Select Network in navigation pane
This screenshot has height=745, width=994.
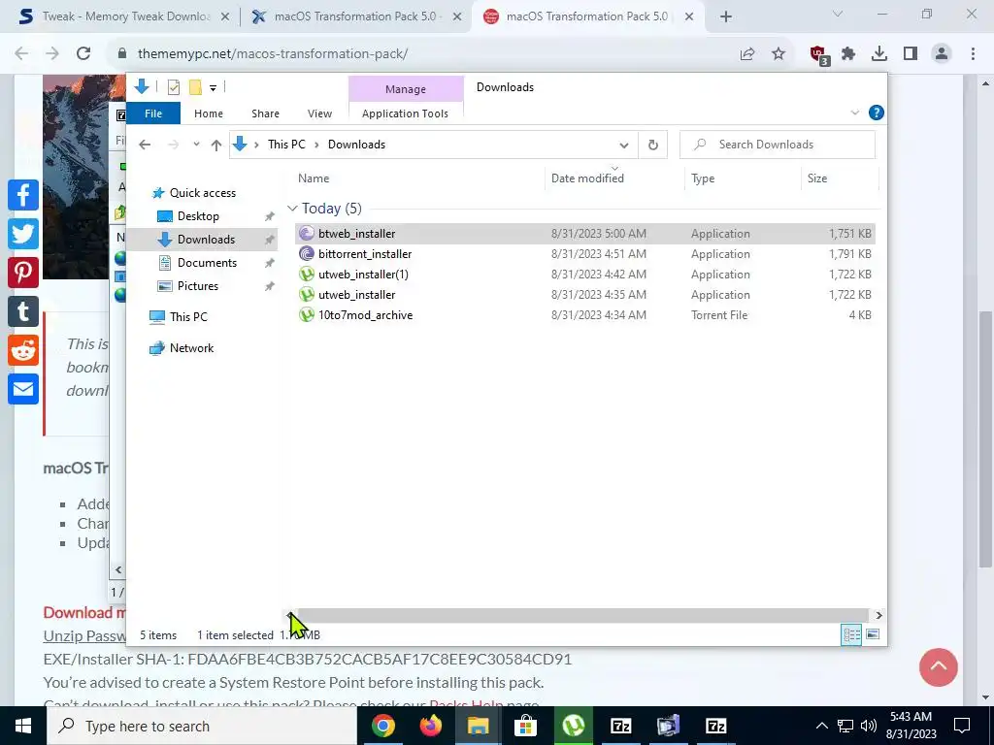click(191, 348)
